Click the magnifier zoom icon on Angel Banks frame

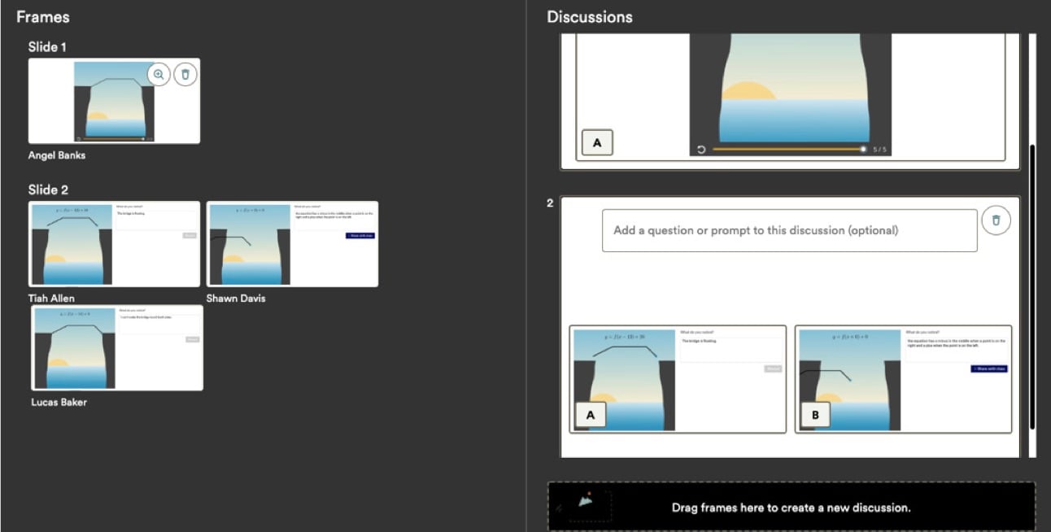[x=159, y=75]
